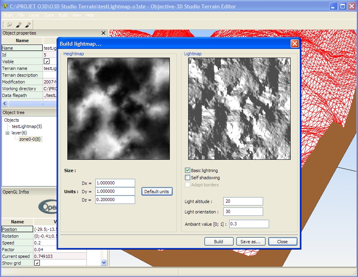Image resolution: width=358 pixels, height=277 pixels.
Task: Select the Terrain description property label
Action: coord(22,75)
